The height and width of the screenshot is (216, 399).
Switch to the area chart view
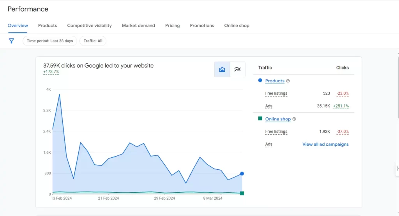222,70
